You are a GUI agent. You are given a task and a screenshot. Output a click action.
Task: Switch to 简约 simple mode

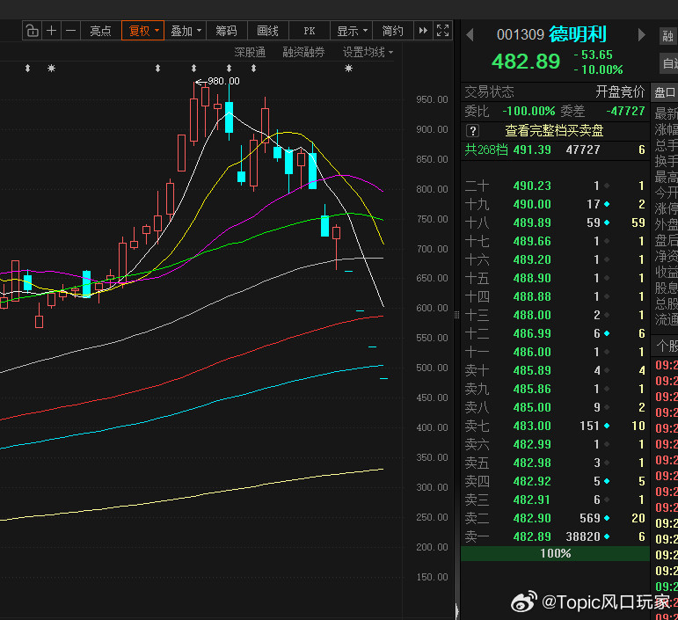[x=392, y=31]
